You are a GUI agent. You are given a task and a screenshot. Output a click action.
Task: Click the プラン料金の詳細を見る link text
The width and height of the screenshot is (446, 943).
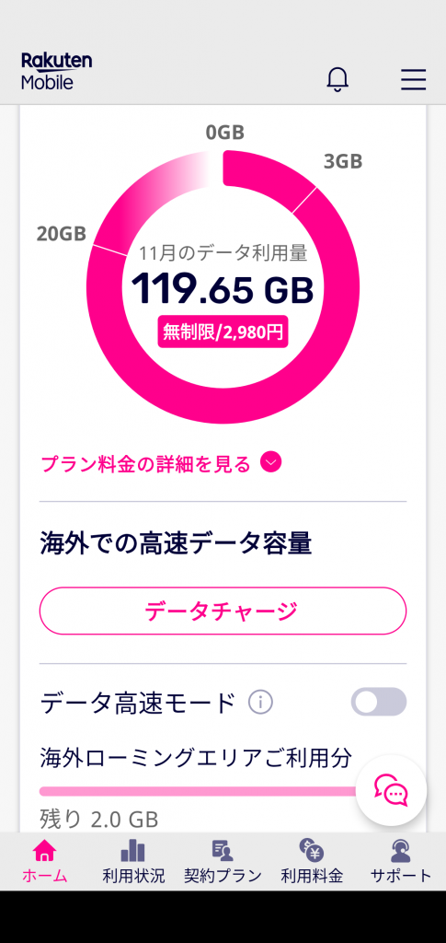coord(145,464)
